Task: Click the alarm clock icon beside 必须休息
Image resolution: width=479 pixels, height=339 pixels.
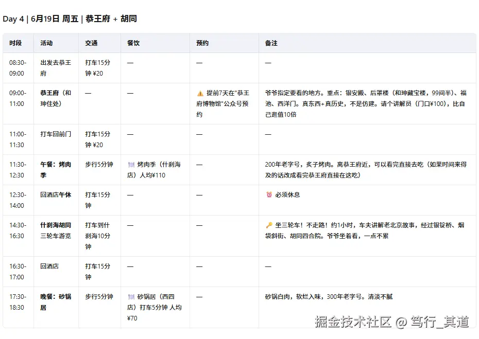Action: pos(269,194)
